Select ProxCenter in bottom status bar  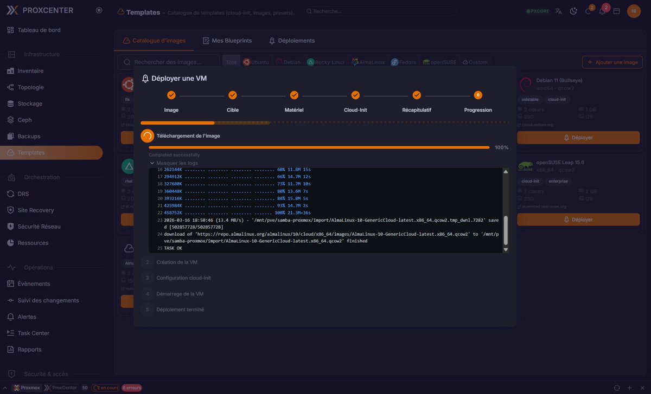point(61,388)
